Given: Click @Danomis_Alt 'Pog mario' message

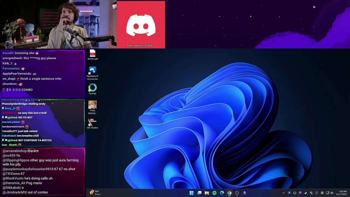Looking at the screenshot, I should pyautogui.click(x=22, y=183).
